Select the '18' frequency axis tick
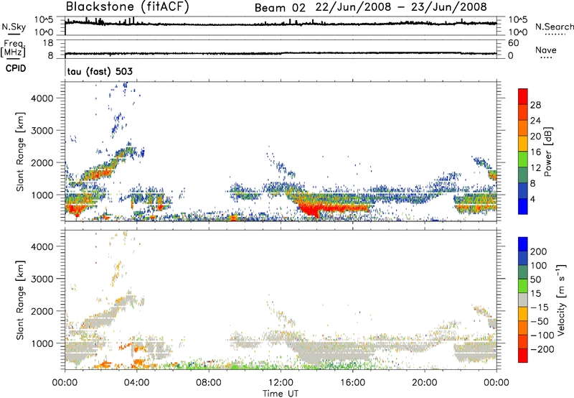This screenshot has width=574, height=398. pos(48,43)
